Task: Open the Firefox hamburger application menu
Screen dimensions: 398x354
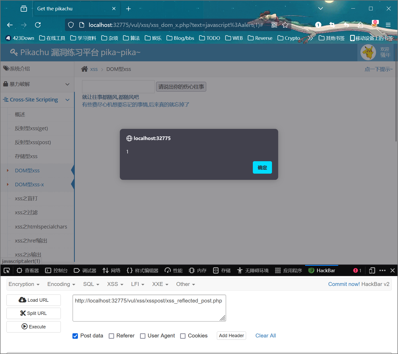Action: click(x=388, y=25)
